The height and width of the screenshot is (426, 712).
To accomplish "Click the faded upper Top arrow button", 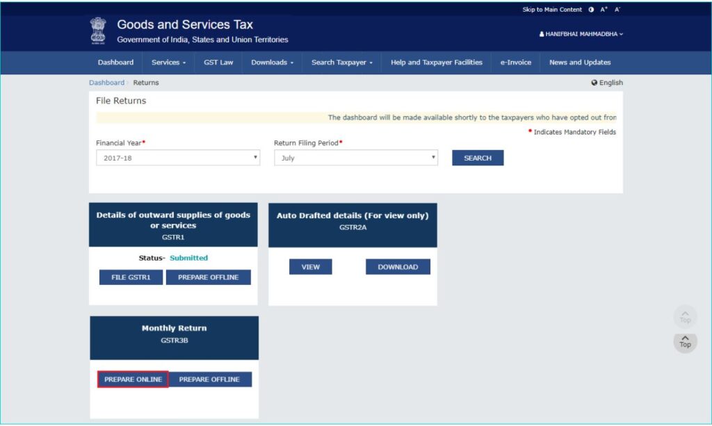I will pyautogui.click(x=685, y=317).
